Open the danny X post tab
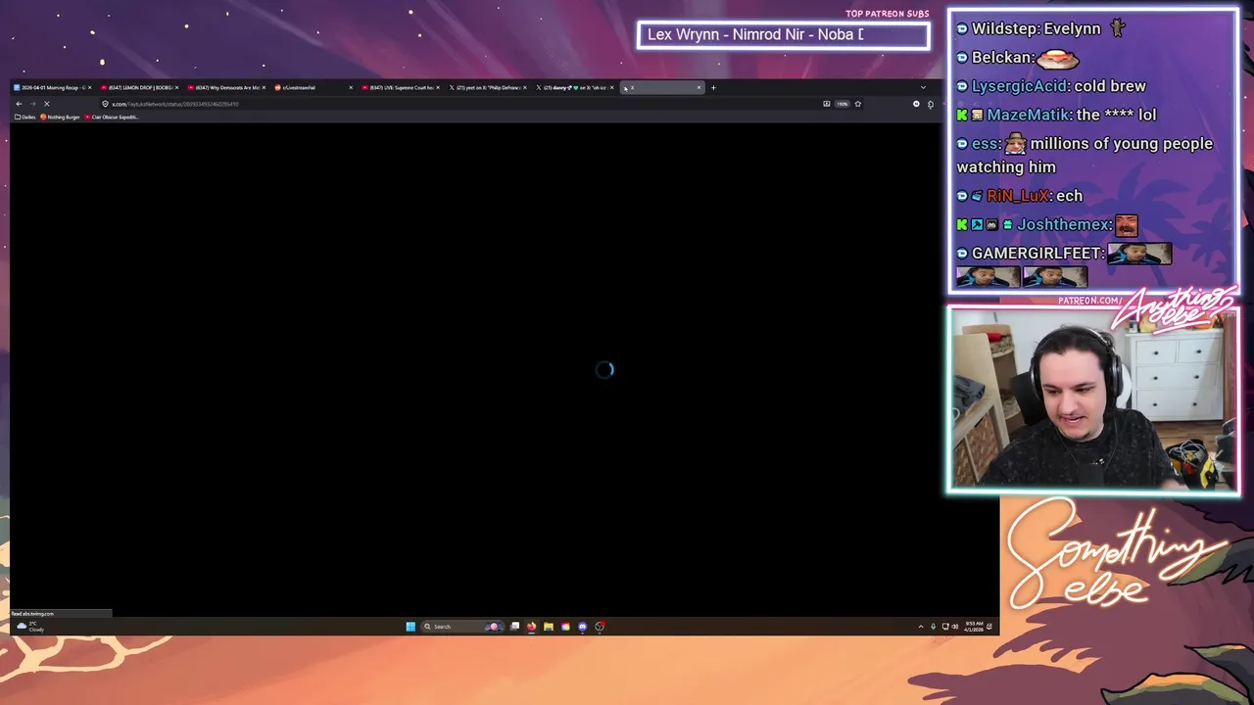Image resolution: width=1254 pixels, height=705 pixels. coord(573,88)
